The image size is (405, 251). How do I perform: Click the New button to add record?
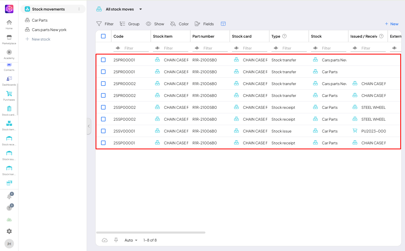click(392, 24)
